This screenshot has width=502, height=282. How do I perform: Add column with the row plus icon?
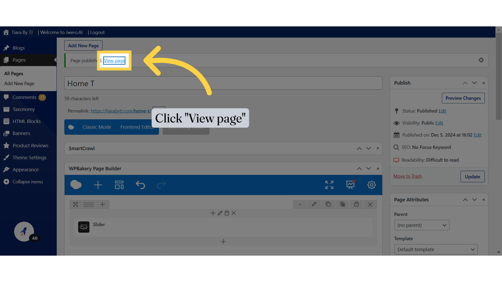click(x=102, y=204)
